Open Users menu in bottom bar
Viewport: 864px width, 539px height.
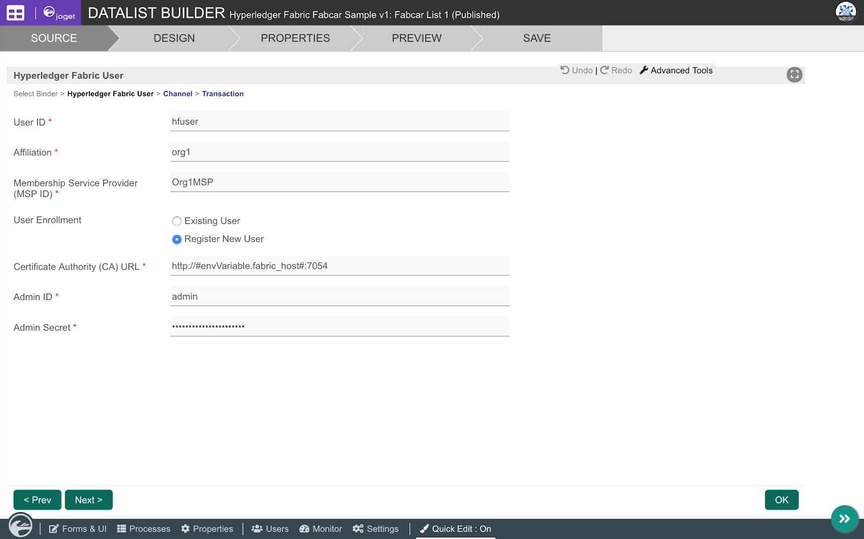270,529
